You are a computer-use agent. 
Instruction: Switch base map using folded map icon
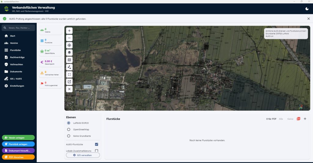pyautogui.click(x=69, y=60)
